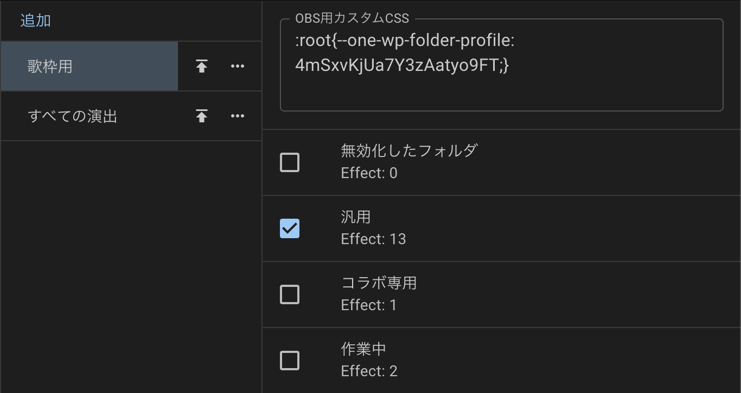Click the Effect: 13 label under 汎用
This screenshot has height=393, width=741.
[x=373, y=239]
